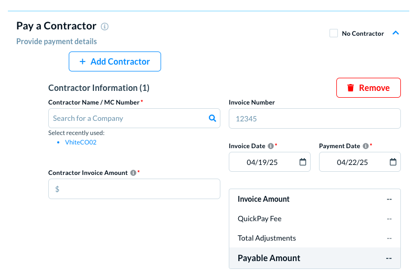Click the Payable Amount summary row
414x280 pixels.
click(x=314, y=258)
